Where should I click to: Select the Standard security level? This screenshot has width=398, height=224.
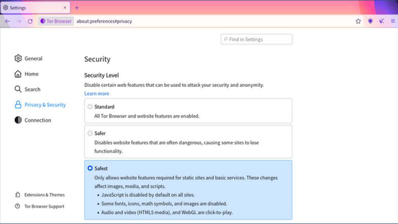point(90,107)
